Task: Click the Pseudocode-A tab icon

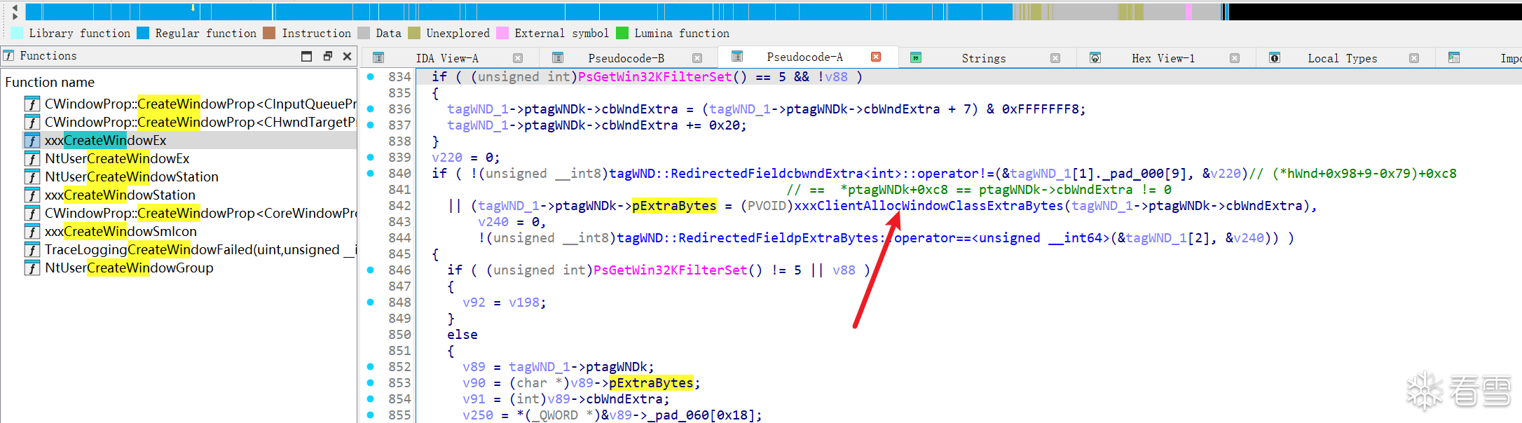Action: pyautogui.click(x=737, y=57)
